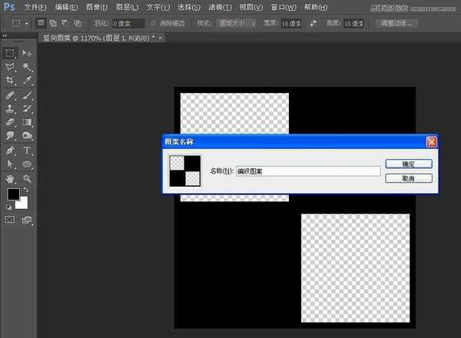Toggle the New Selection mode button
This screenshot has height=338, width=461.
(x=41, y=23)
